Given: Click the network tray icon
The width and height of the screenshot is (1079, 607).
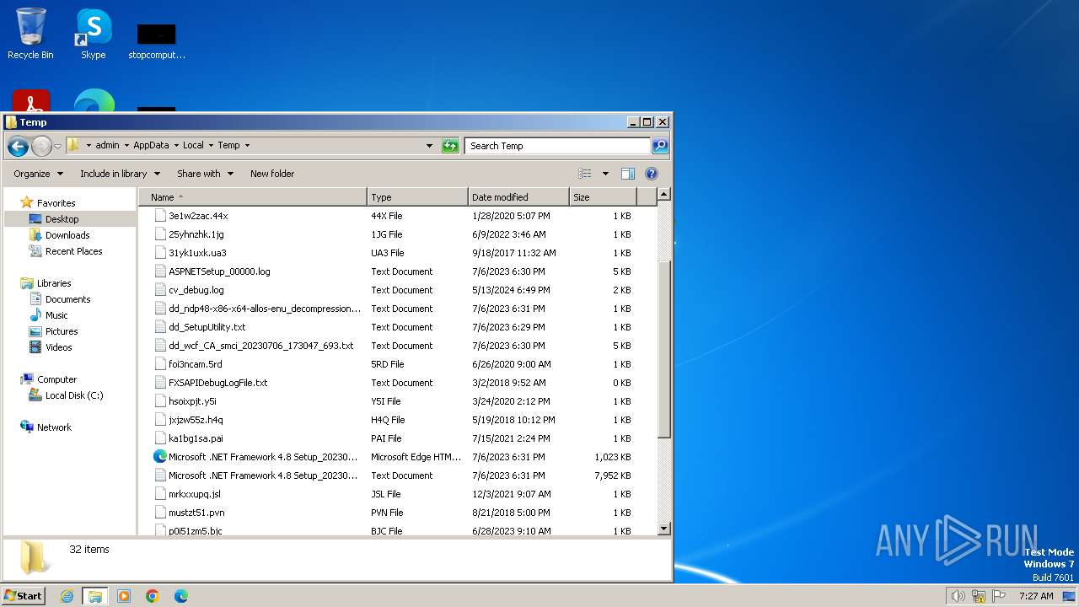Looking at the screenshot, I should point(979,596).
